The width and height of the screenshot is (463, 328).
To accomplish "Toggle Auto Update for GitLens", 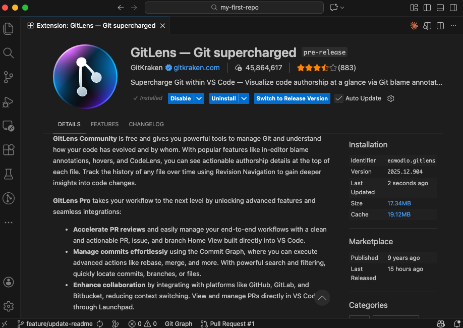I will click(x=338, y=98).
